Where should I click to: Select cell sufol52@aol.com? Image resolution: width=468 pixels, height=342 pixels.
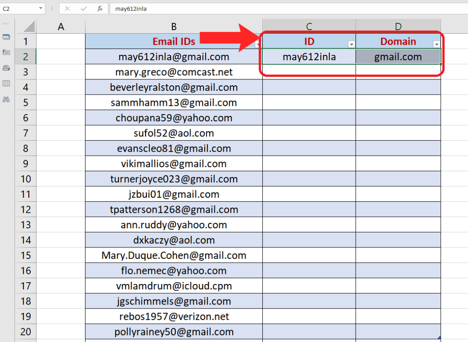point(174,133)
